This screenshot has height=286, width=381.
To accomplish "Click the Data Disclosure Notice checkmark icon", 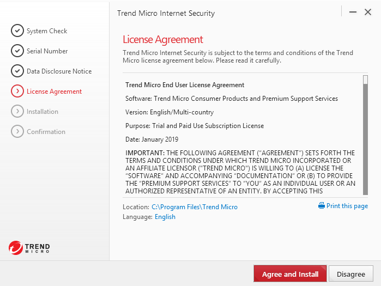I will tap(17, 71).
